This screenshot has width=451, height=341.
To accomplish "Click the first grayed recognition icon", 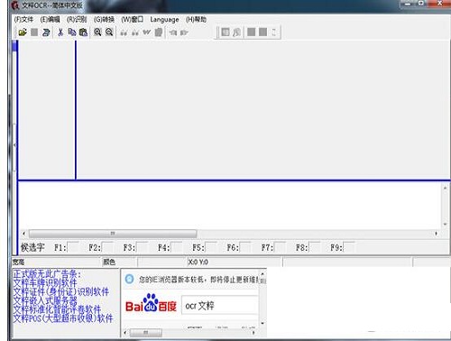I will [124, 32].
